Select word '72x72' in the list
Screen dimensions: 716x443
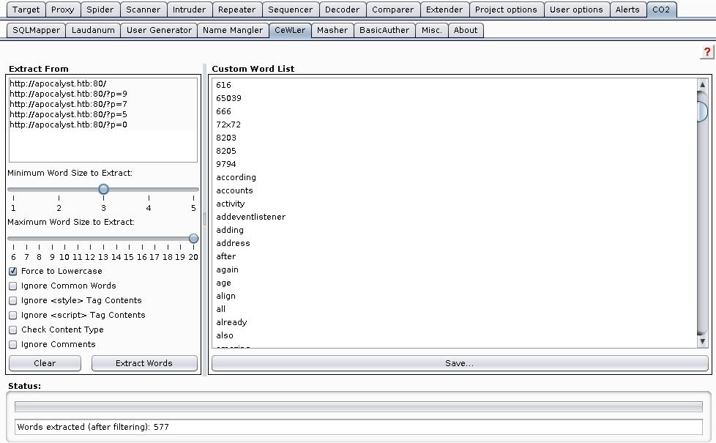click(228, 124)
